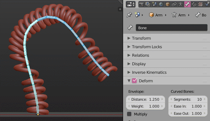Image resolution: width=210 pixels, height=121 pixels.
Task: Click the scene icon in breadcrumb
Action: [x=137, y=15]
